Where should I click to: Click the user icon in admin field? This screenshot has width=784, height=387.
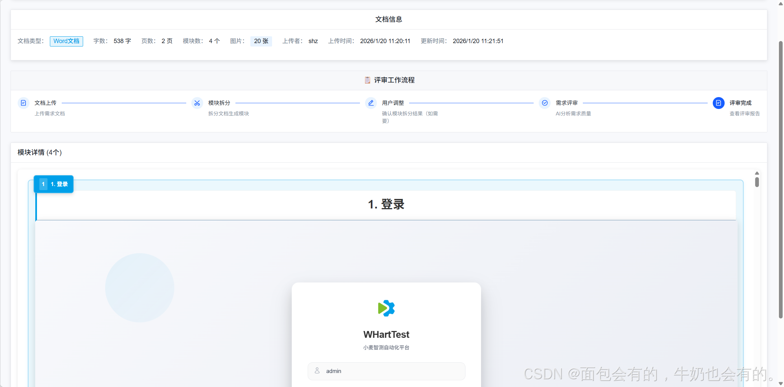[317, 371]
